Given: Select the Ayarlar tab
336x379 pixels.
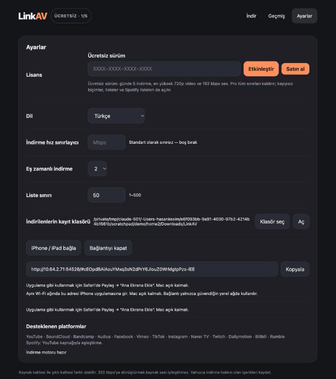Looking at the screenshot, I should click(304, 16).
